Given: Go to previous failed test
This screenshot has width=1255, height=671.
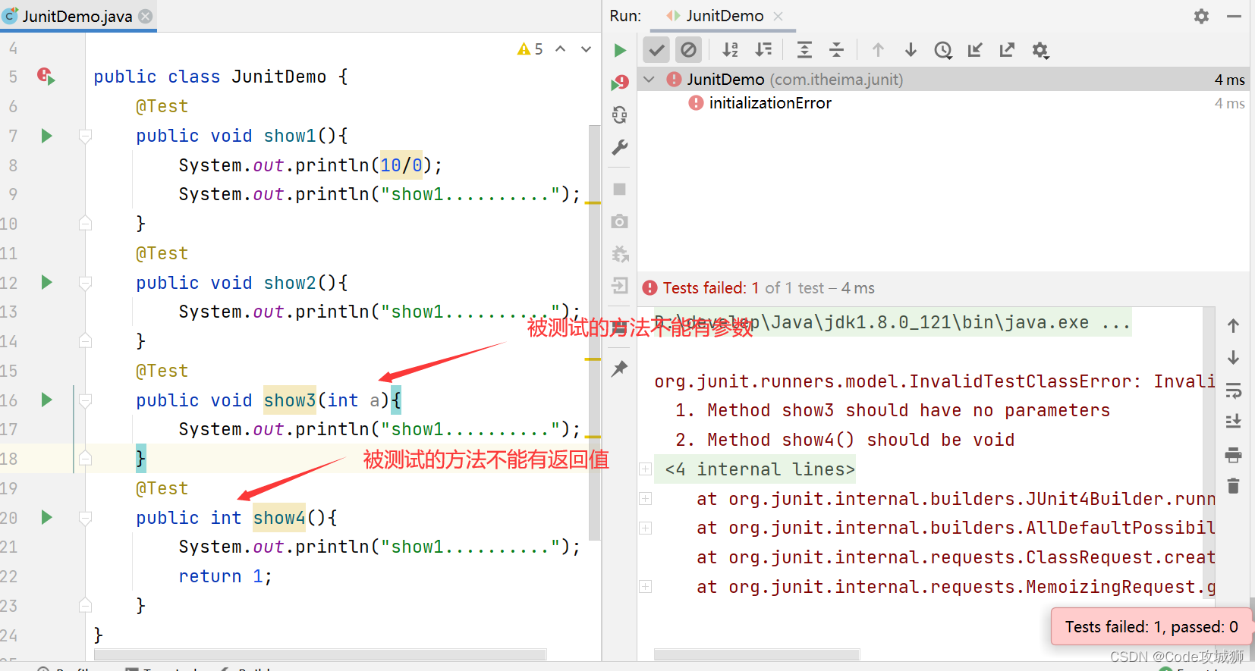Looking at the screenshot, I should pos(878,50).
